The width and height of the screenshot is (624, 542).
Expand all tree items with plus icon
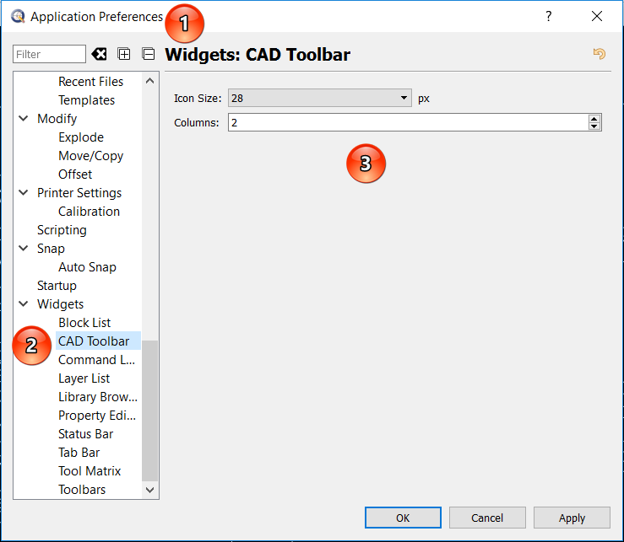pyautogui.click(x=124, y=54)
